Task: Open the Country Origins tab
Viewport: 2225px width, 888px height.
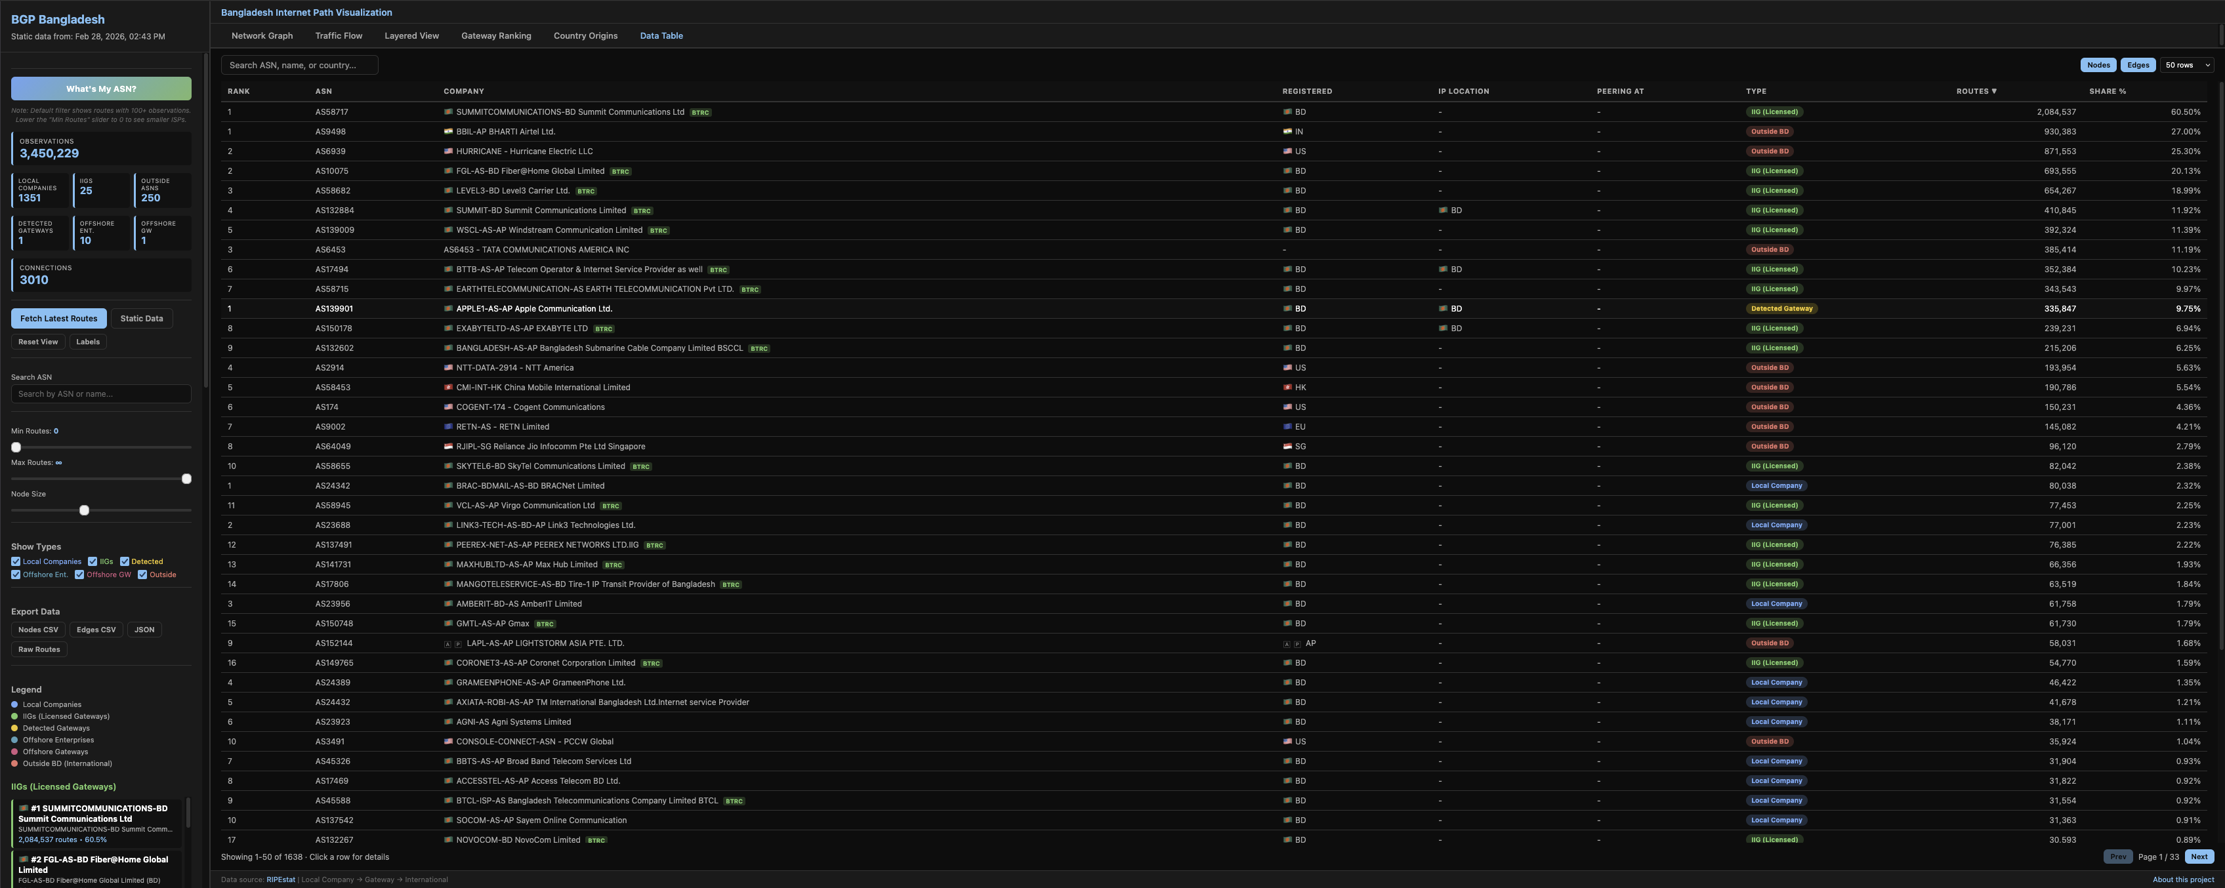Action: tap(586, 35)
